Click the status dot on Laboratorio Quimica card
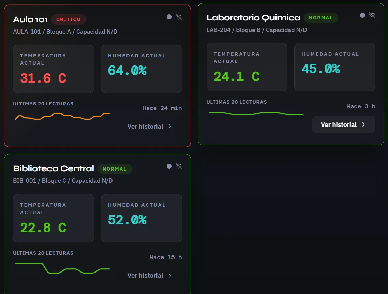The width and height of the screenshot is (388, 294). tap(362, 15)
